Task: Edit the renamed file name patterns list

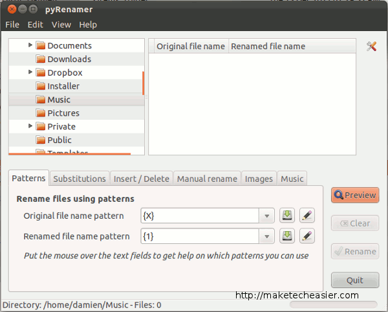Action: (x=307, y=236)
